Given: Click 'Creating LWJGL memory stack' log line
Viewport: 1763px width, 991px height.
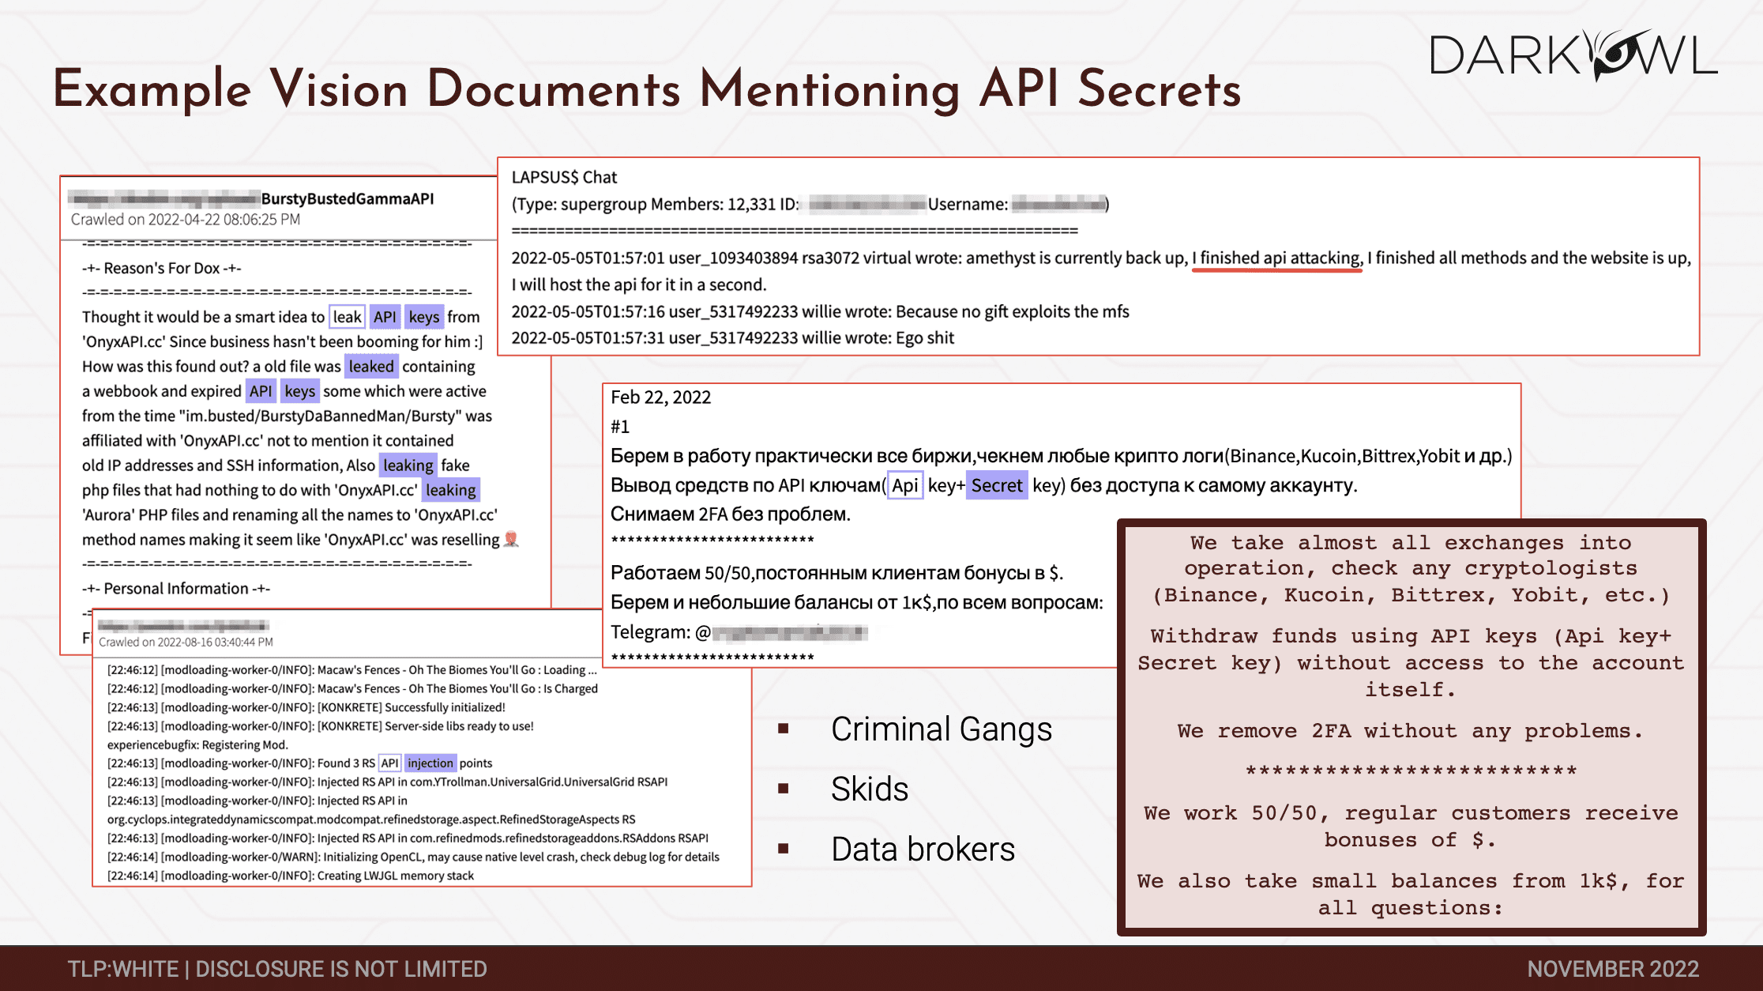Looking at the screenshot, I should pos(291,876).
